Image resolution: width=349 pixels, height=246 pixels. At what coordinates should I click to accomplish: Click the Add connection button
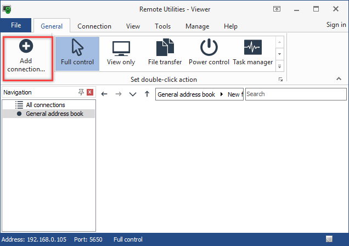click(26, 57)
